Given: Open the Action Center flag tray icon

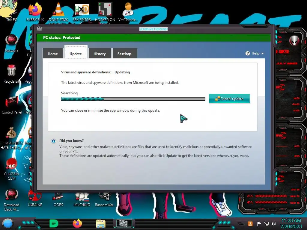Looking at the screenshot, I should (x=259, y=223).
